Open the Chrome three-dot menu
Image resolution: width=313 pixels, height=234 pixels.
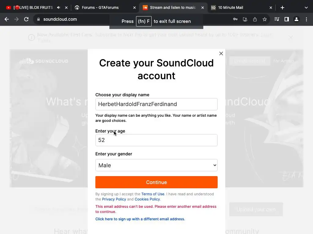tap(306, 19)
